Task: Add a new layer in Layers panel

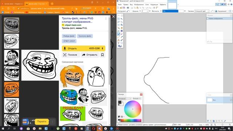Action: [x=208, y=121]
